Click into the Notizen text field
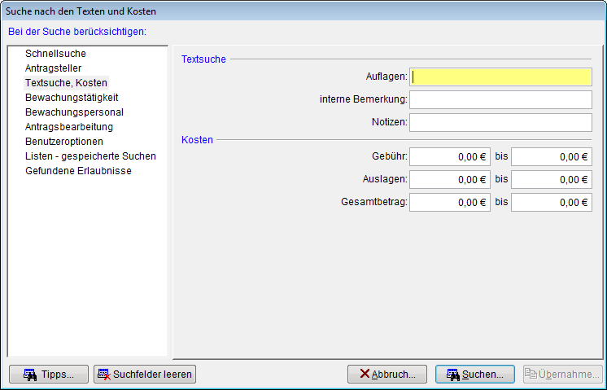This screenshot has height=390, width=607. (x=500, y=123)
